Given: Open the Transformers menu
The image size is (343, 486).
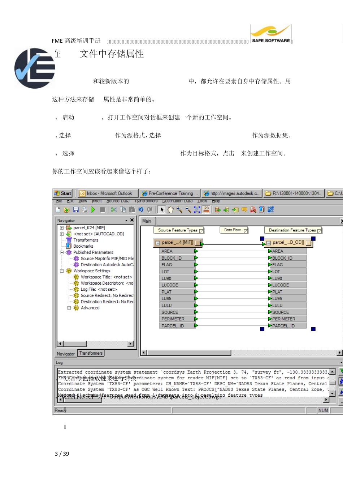Looking at the screenshot, I should click(146, 201).
